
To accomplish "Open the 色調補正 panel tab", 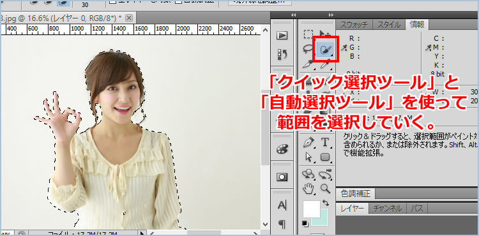I will click(356, 193).
